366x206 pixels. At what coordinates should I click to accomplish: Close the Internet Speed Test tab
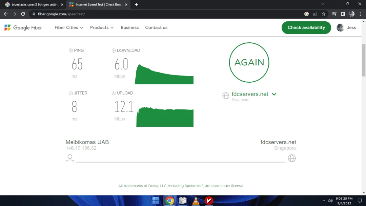pyautogui.click(x=126, y=4)
